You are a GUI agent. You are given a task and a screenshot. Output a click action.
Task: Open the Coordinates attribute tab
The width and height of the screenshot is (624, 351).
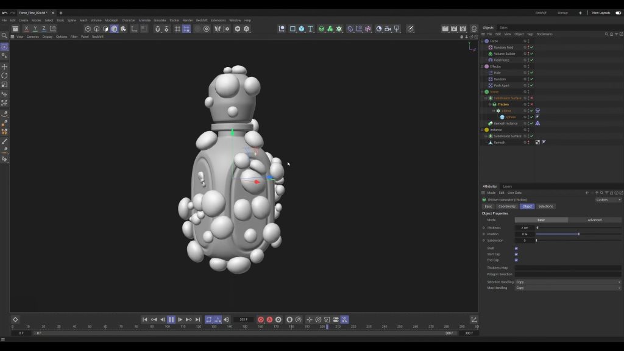click(x=507, y=207)
